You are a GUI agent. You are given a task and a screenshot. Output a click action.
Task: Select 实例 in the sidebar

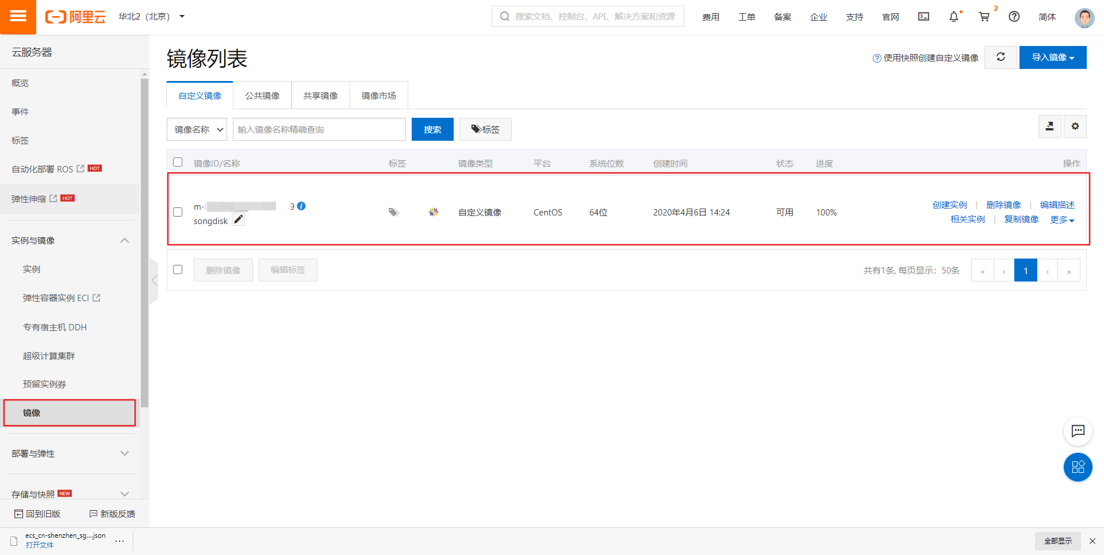(x=32, y=269)
